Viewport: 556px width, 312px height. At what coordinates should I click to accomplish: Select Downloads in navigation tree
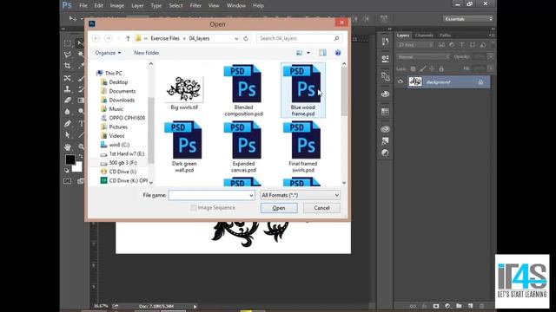pyautogui.click(x=122, y=101)
